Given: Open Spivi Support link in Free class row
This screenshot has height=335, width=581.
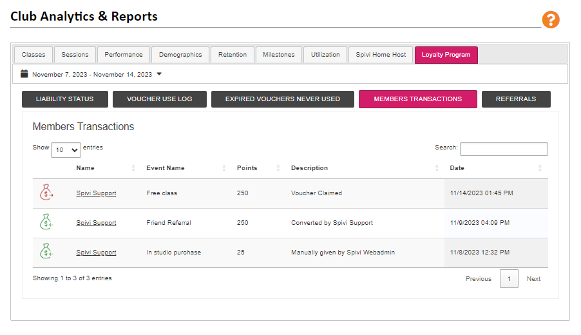Looking at the screenshot, I should [x=96, y=193].
